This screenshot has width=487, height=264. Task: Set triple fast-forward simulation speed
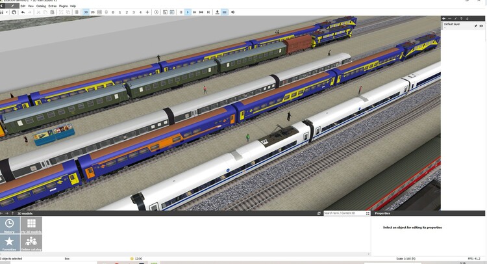pos(201,12)
